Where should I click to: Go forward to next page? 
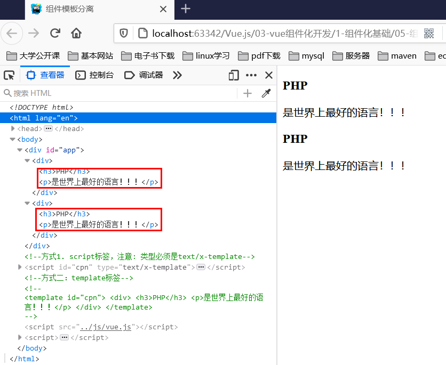(x=34, y=33)
